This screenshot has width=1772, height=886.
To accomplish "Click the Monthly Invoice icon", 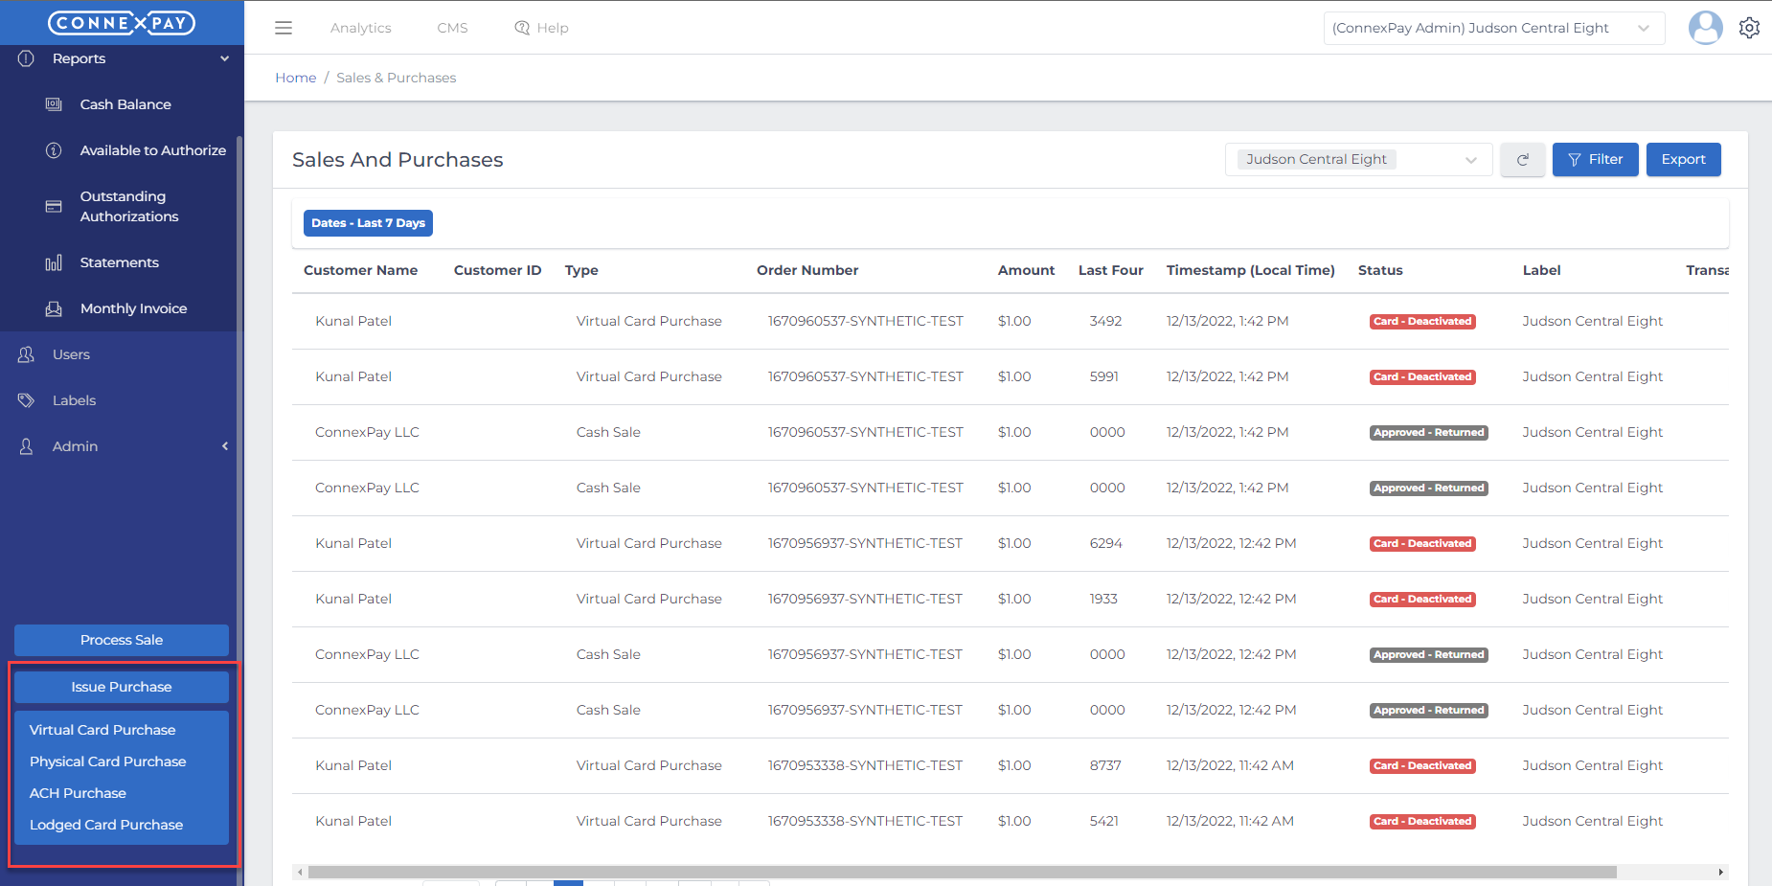I will coord(54,308).
